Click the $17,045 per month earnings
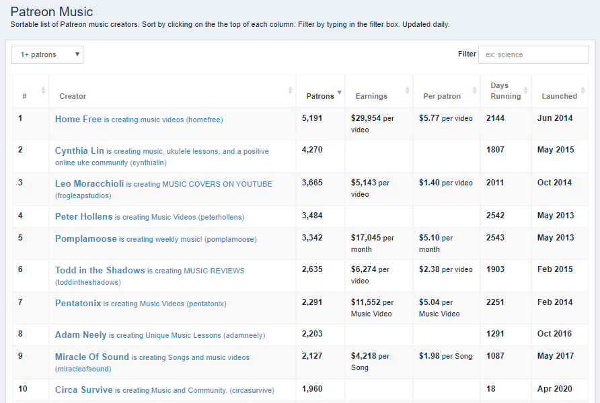Screen dimensions: 600x403 click(373, 243)
